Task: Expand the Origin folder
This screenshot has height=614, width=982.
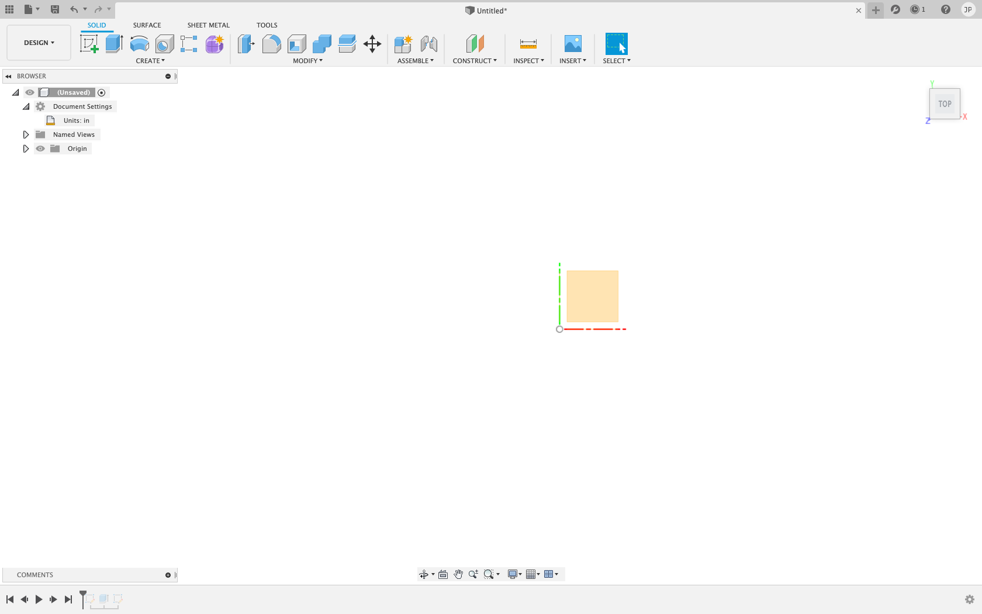Action: (26, 149)
